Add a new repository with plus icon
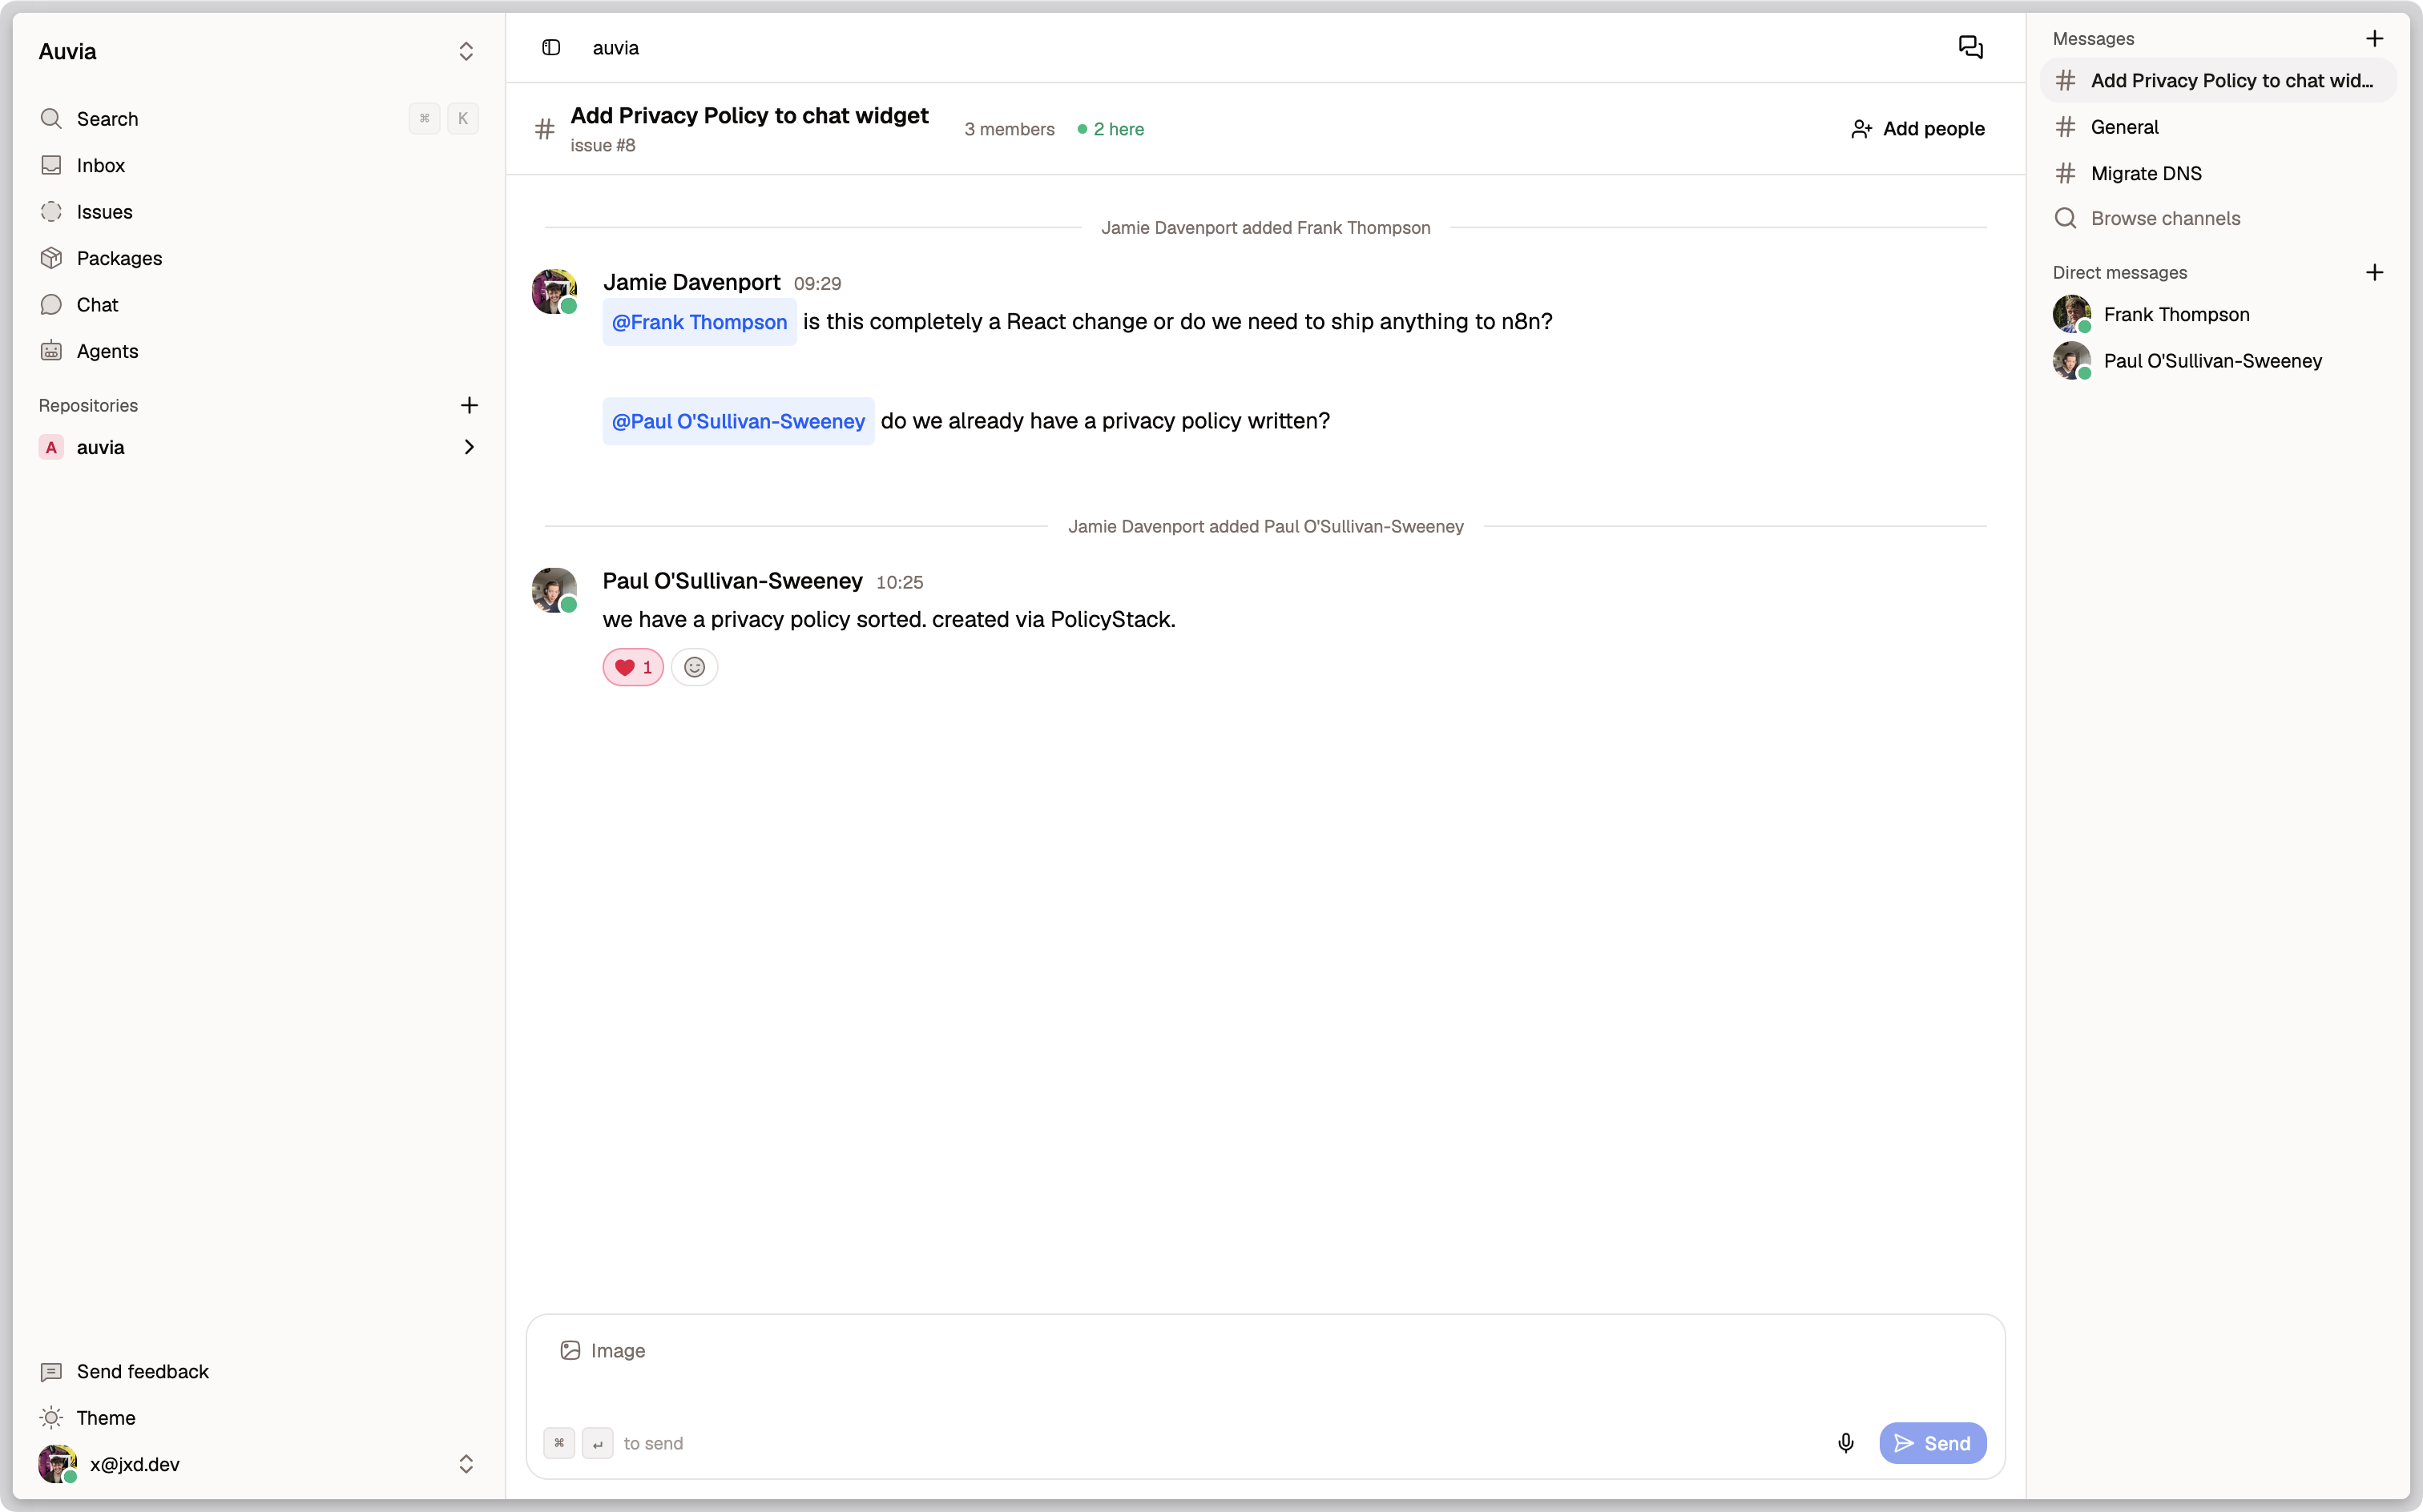The width and height of the screenshot is (2423, 1512). pyautogui.click(x=468, y=405)
